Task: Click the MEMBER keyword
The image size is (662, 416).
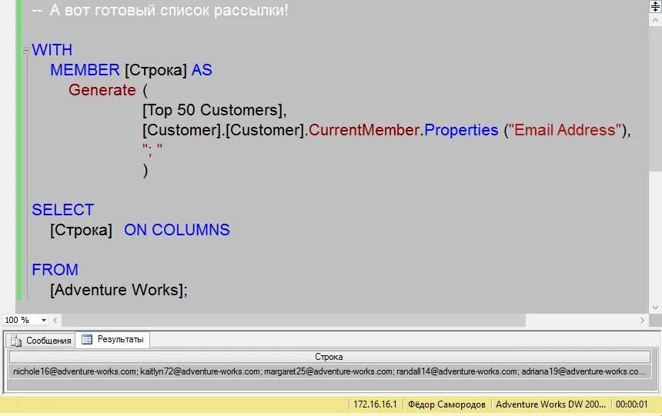Action: click(x=85, y=70)
